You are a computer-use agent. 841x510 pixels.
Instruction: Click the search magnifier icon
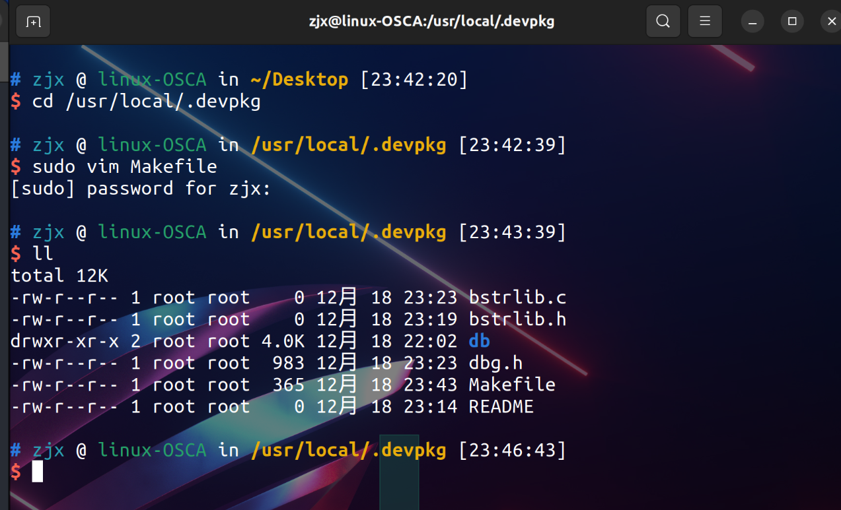click(x=663, y=22)
